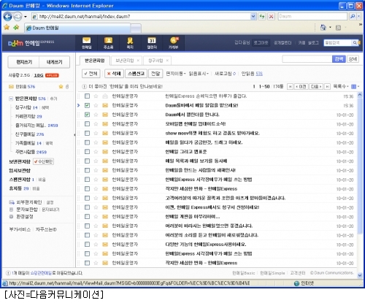Open the 캘린더 calendar icon

coord(152,43)
